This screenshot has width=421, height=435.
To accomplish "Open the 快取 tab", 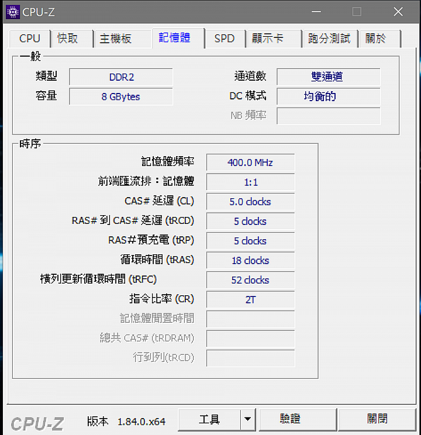I will click(x=73, y=38).
